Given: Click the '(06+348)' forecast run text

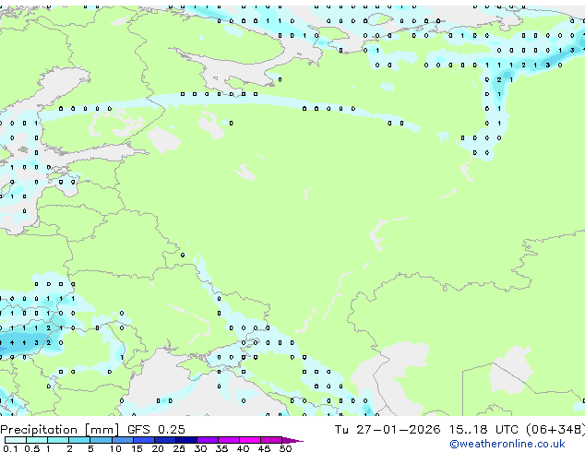Looking at the screenshot, I should [555, 430].
